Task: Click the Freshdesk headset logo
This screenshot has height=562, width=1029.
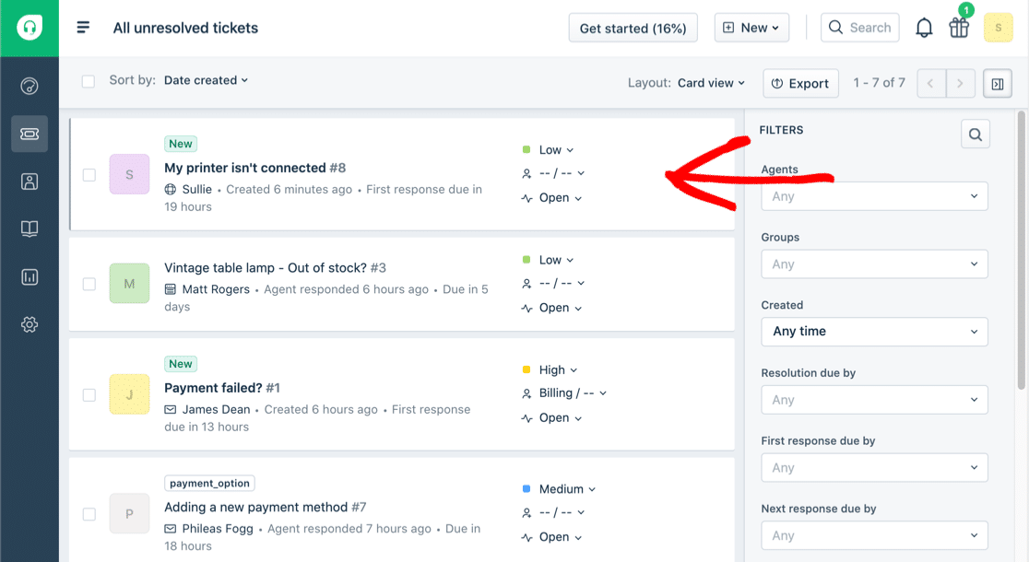Action: point(30,28)
